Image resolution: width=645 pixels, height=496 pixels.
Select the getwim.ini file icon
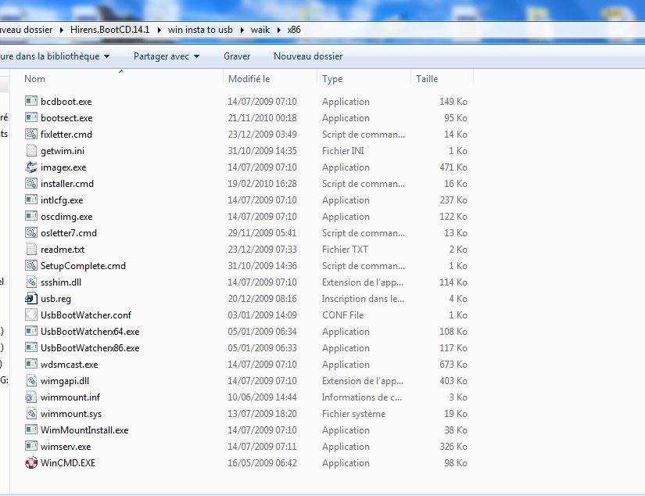pos(31,151)
